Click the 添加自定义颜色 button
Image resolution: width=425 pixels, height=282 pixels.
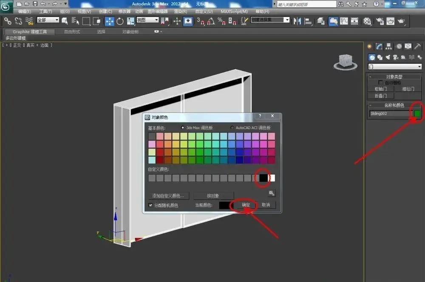pos(168,196)
